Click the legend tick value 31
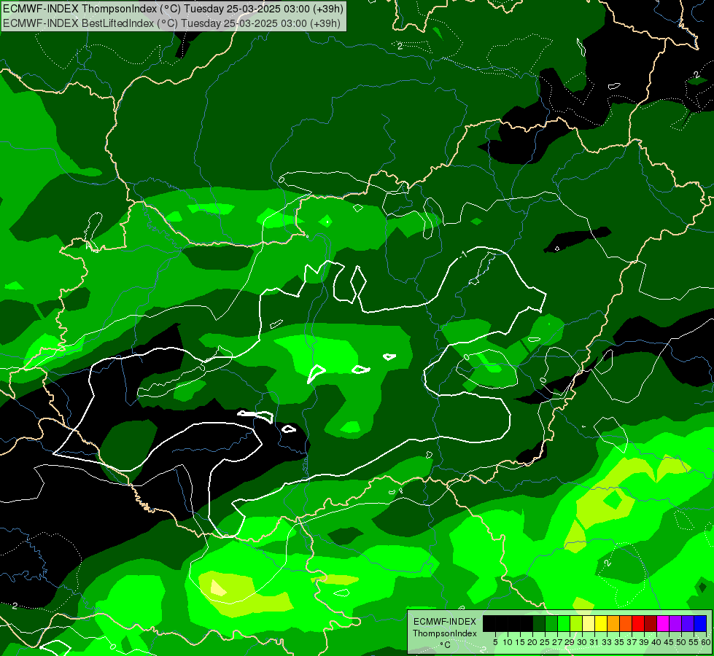The image size is (714, 656). [594, 642]
